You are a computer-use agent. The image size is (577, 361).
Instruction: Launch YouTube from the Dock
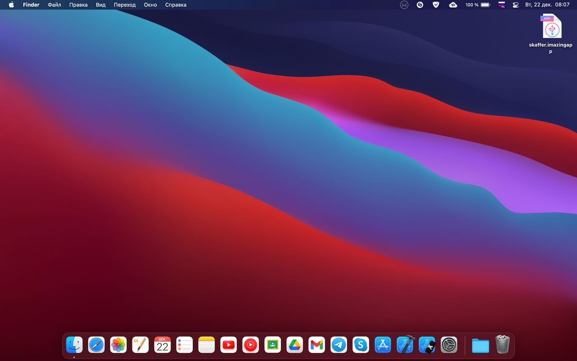pos(229,345)
